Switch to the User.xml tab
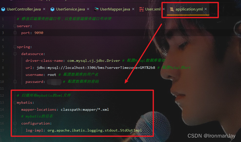Image resolution: width=241 pixels, height=142 pixels. click(x=152, y=9)
